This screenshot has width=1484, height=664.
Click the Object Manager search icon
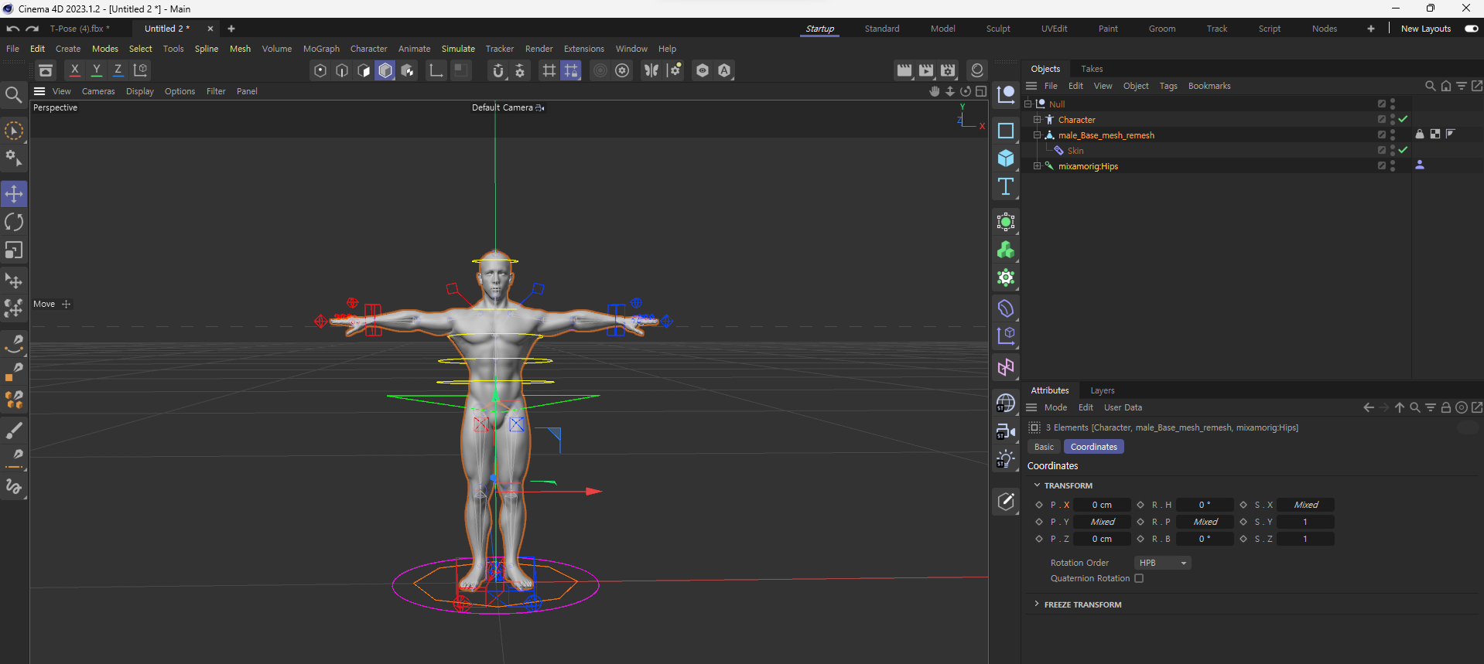point(1431,86)
